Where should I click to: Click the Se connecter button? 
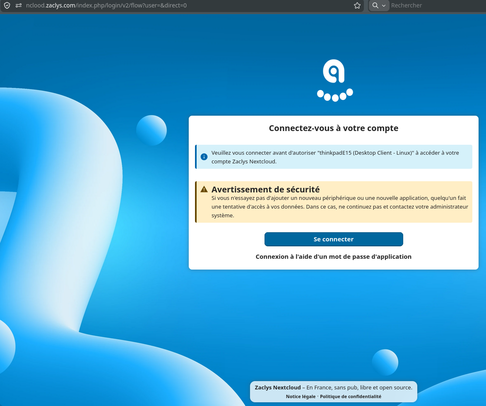(x=334, y=239)
